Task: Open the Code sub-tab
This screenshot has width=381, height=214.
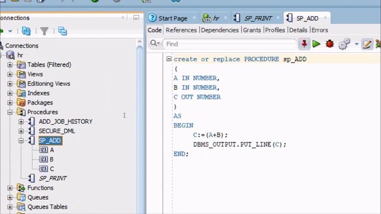Action: (x=155, y=30)
